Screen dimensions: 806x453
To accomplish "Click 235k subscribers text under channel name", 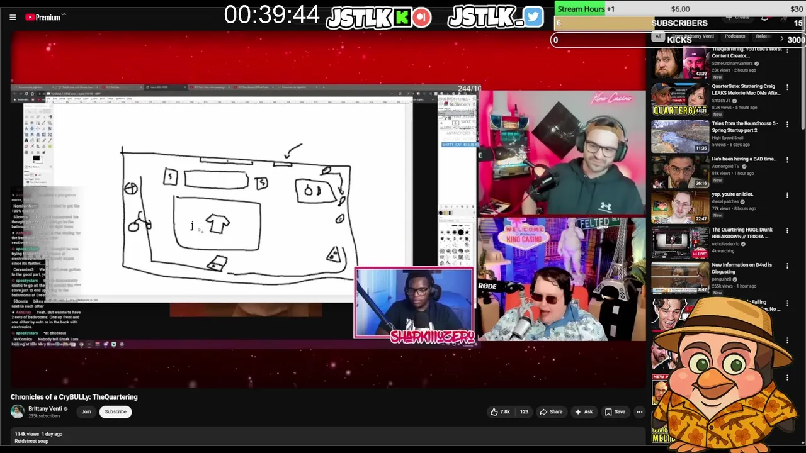I will pyautogui.click(x=44, y=416).
